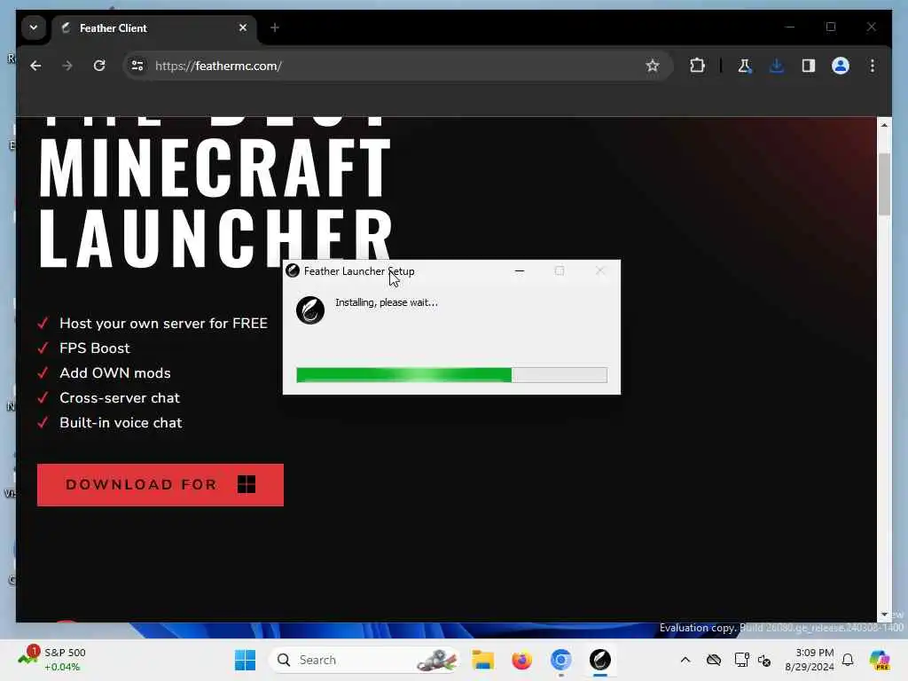Expand the tab search dropdown

34,27
